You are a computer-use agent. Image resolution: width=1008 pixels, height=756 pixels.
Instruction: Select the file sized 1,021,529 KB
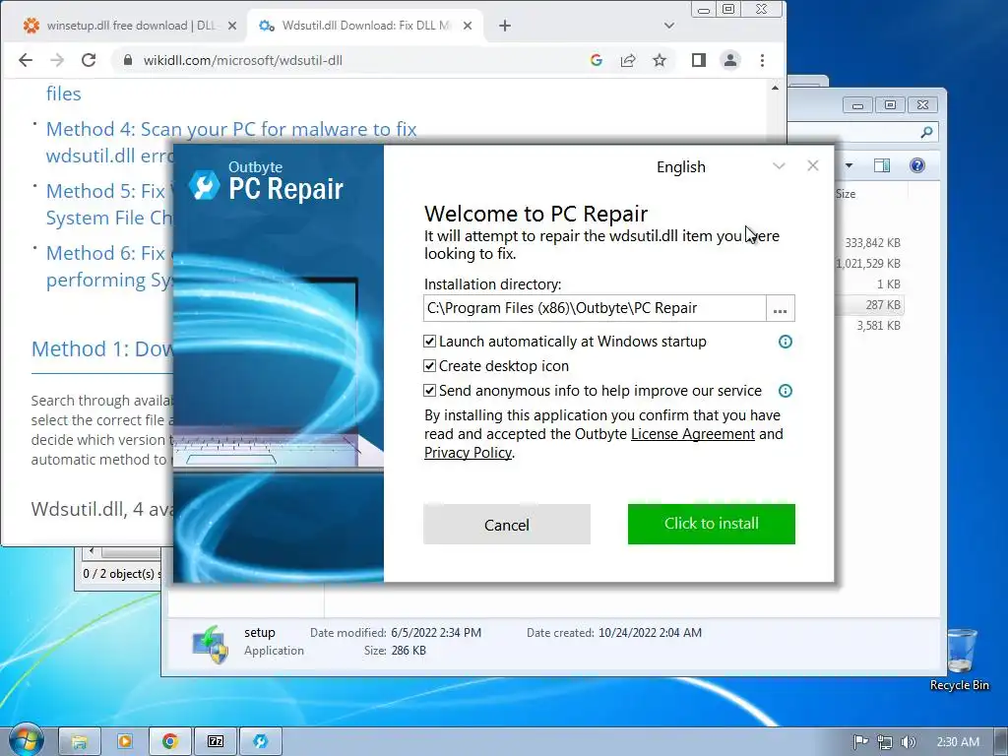(x=868, y=263)
